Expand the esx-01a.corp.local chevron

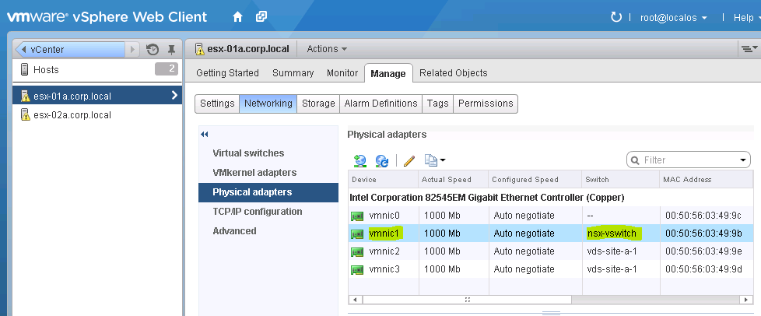(x=174, y=96)
